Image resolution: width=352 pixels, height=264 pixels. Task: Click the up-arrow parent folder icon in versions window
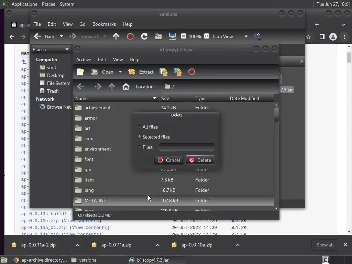[116, 36]
